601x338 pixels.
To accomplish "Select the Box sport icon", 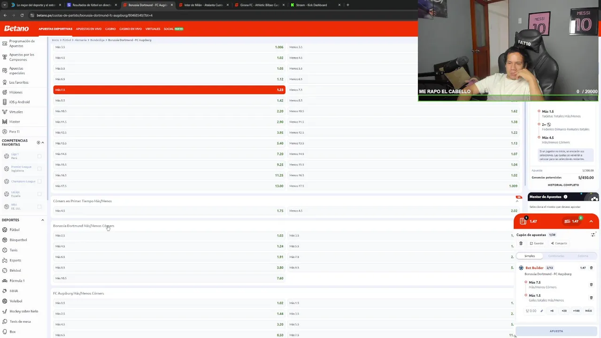I will coord(5,331).
